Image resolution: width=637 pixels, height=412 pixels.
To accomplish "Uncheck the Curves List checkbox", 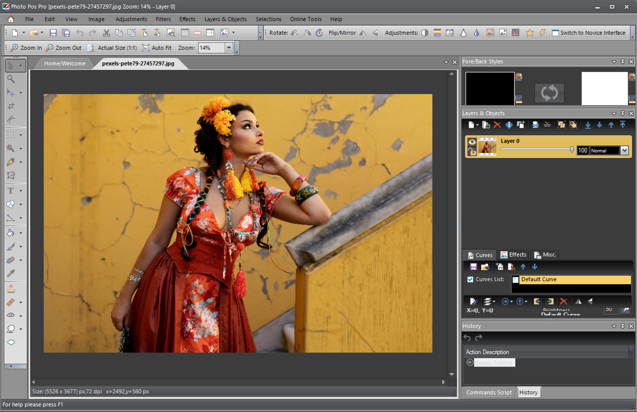I will 470,279.
